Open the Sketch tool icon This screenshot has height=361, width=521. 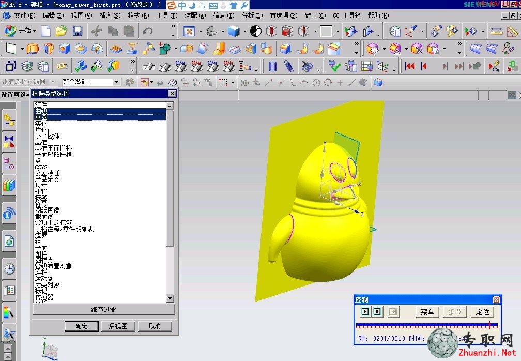(x=11, y=49)
